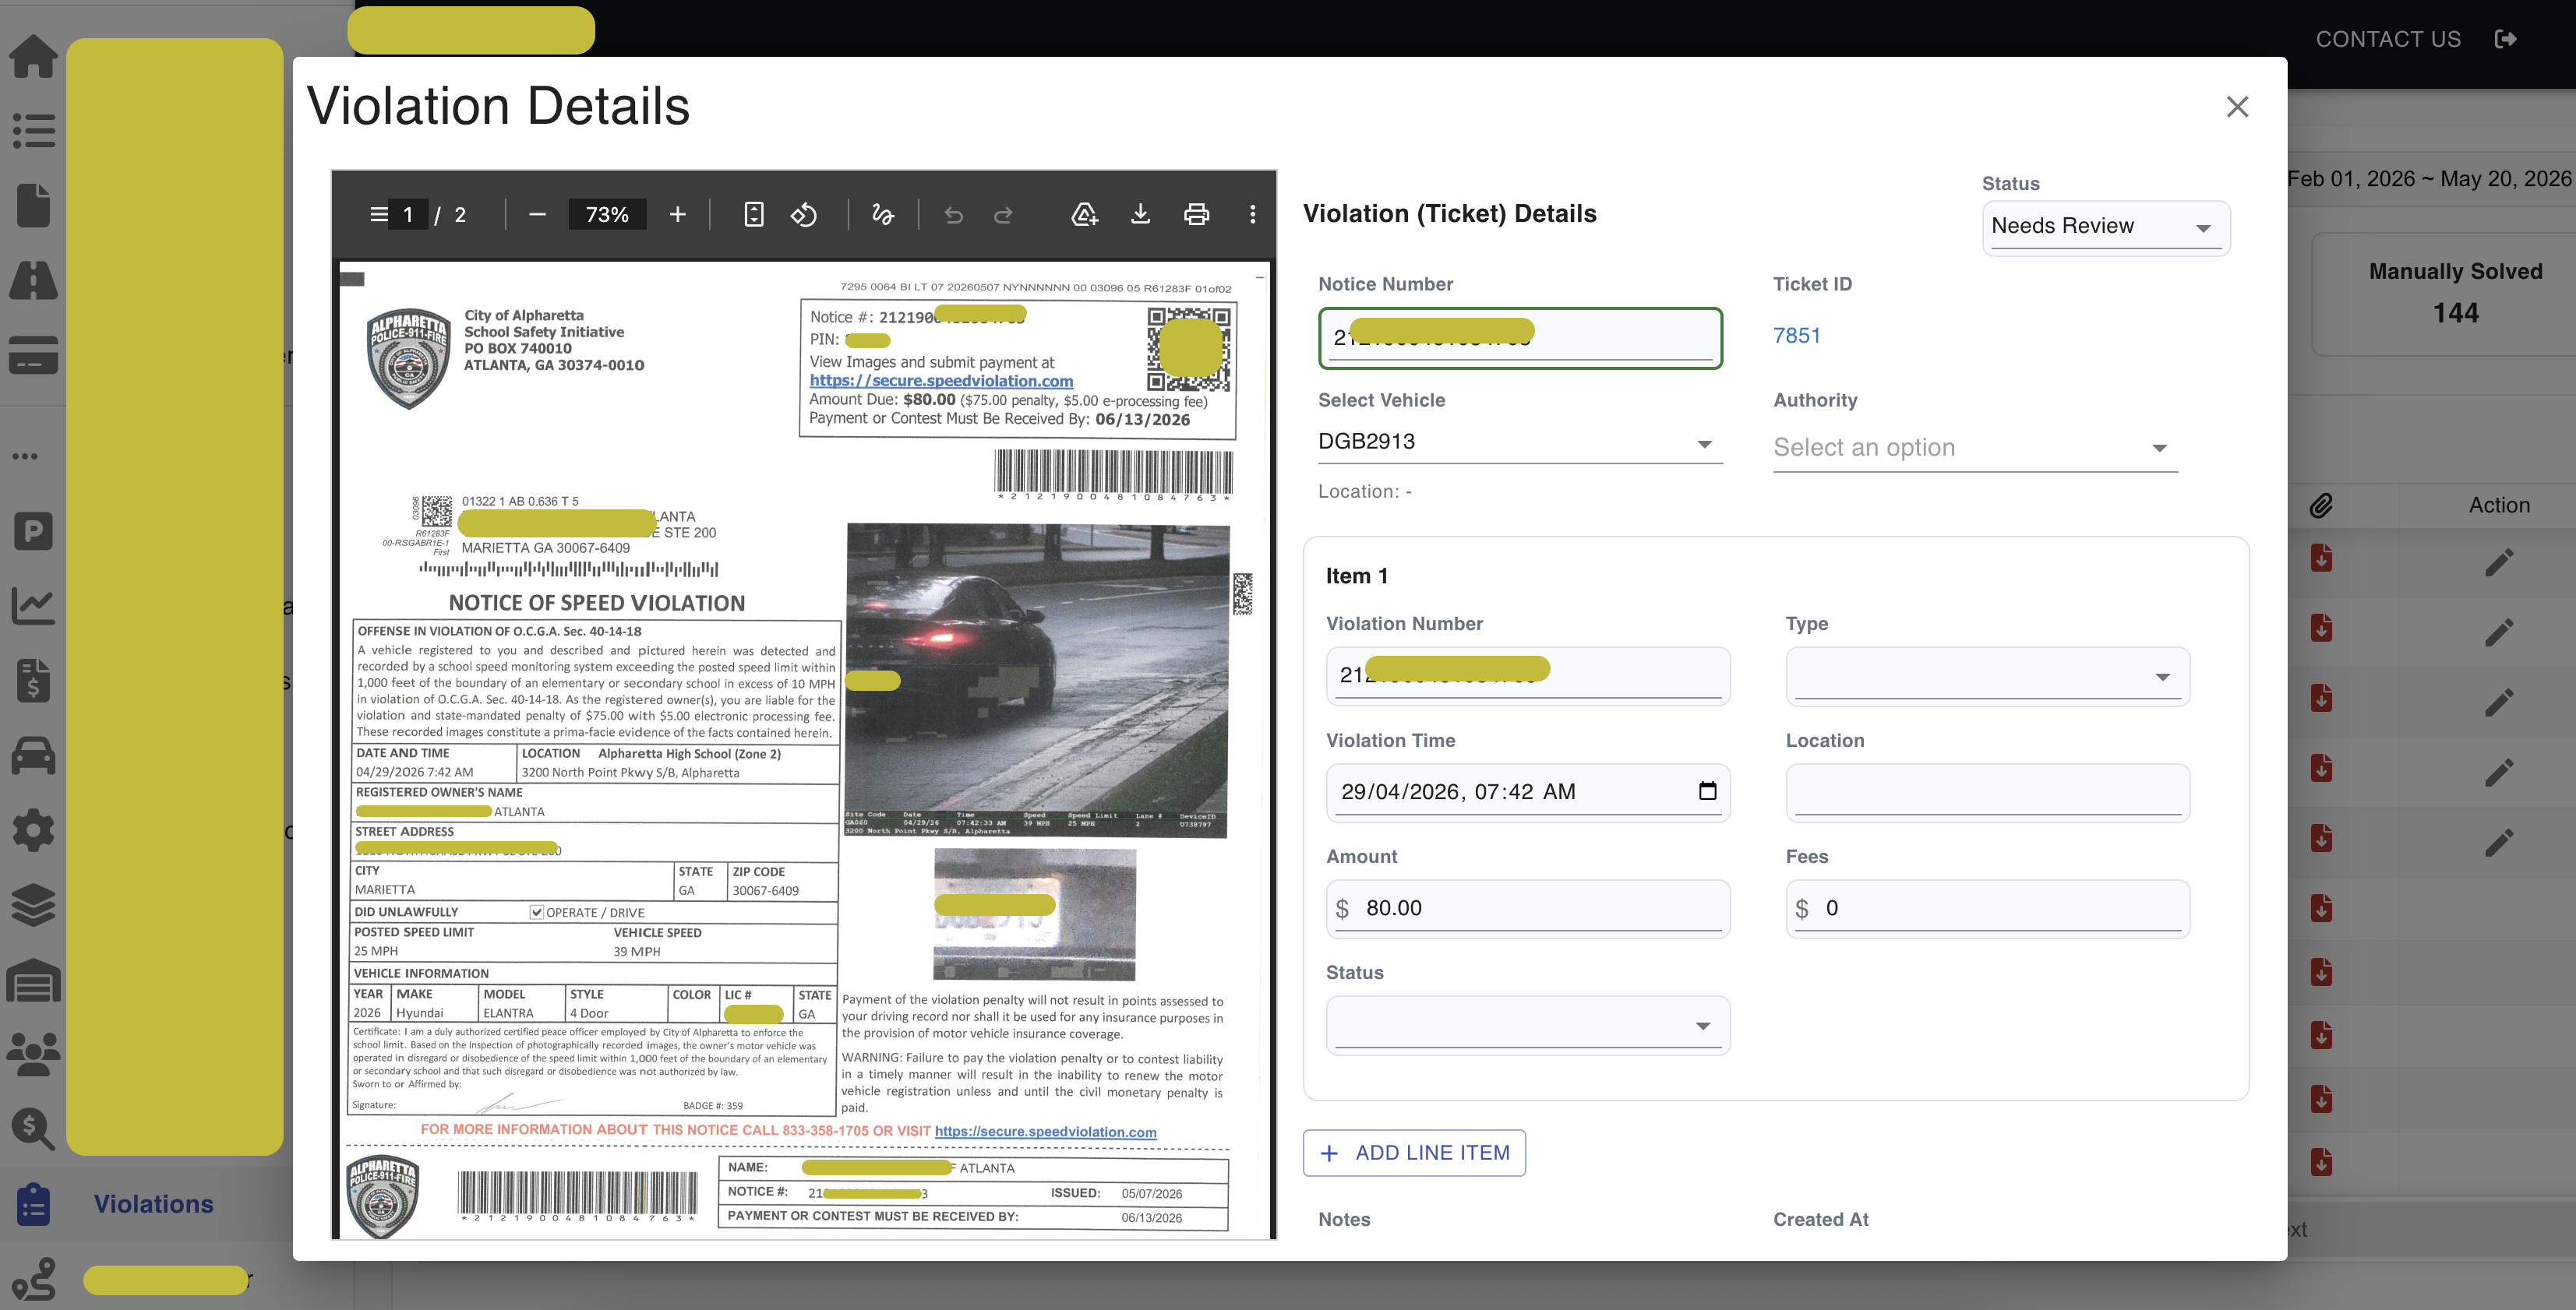This screenshot has width=2576, height=1310.
Task: Open the route map icon in sidebar
Action: pos(33,1279)
